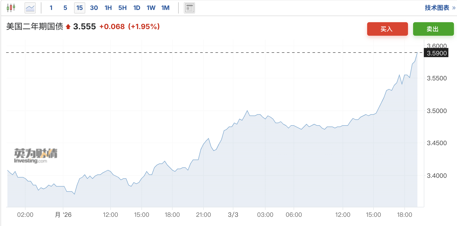Image resolution: width=457 pixels, height=226 pixels.
Task: Set chart interval to 5H
Action: (x=123, y=8)
